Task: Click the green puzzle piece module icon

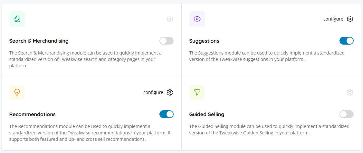Action: click(x=17, y=19)
